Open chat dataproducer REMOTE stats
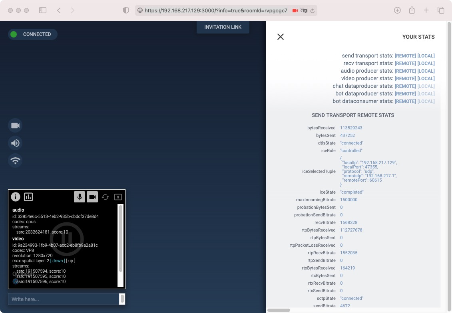Viewport: 452px width, 313px height. [x=405, y=86]
